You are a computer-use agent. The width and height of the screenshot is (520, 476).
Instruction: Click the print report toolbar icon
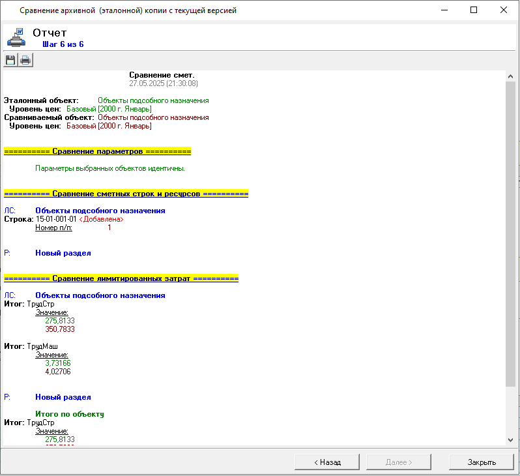25,61
